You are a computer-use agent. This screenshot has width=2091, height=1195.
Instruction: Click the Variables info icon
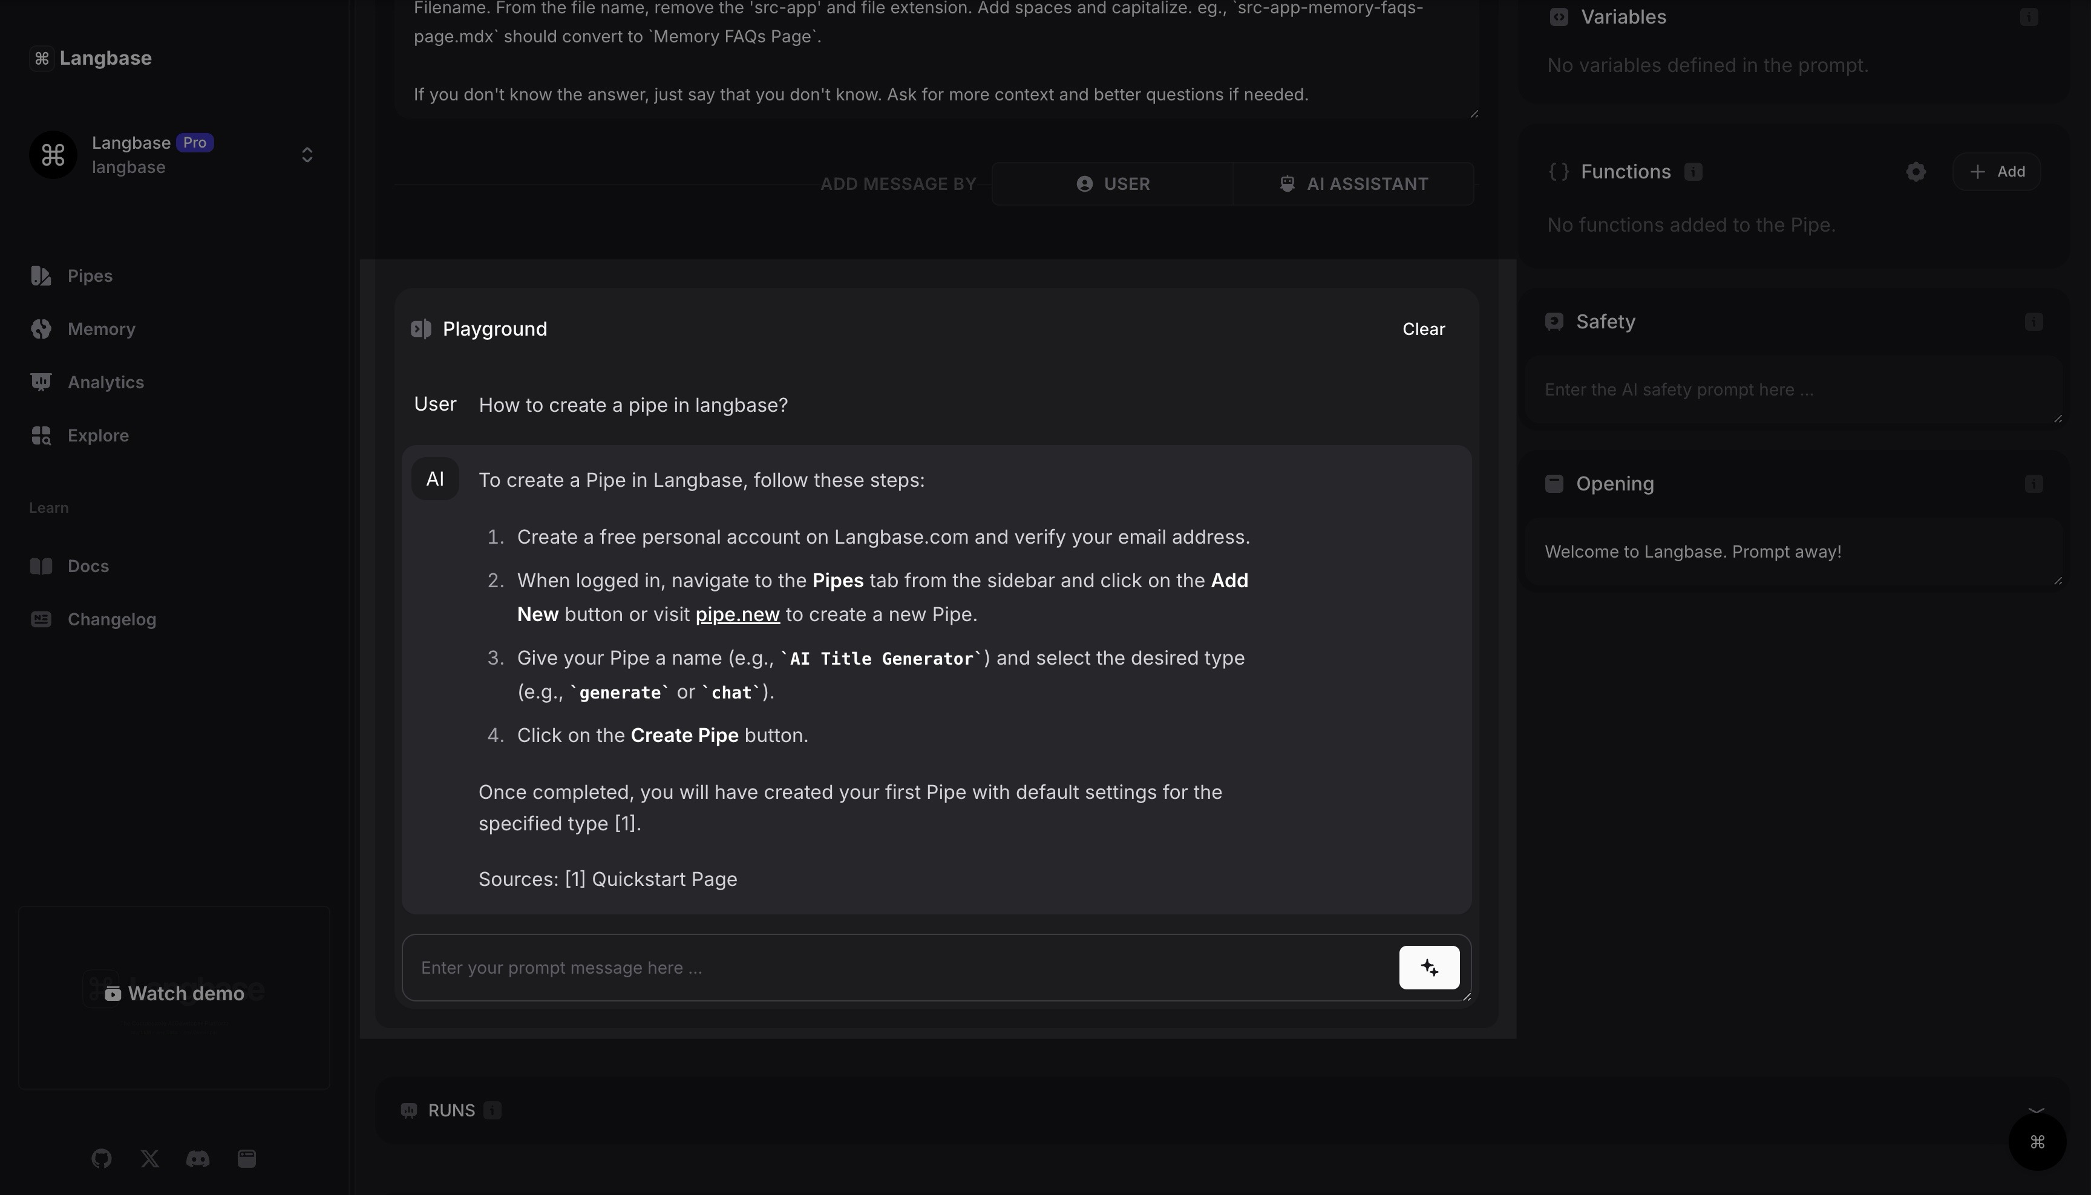pos(2029,17)
